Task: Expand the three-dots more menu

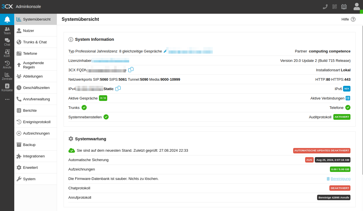Action: (7, 99)
